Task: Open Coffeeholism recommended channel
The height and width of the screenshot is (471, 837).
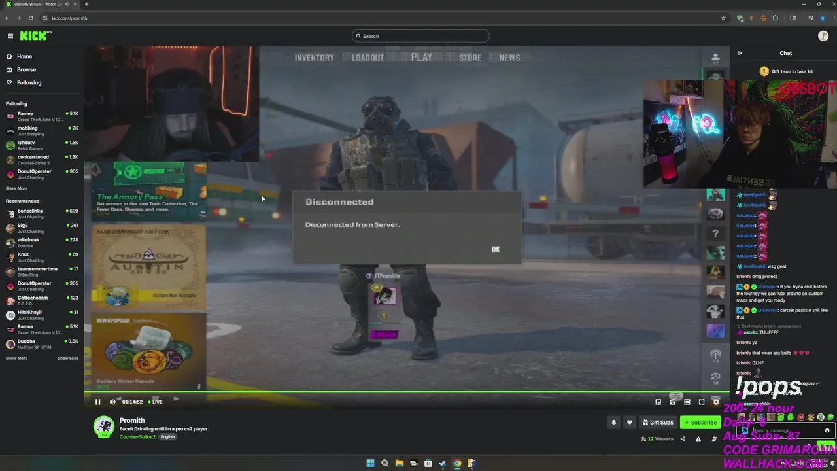Action: click(42, 300)
